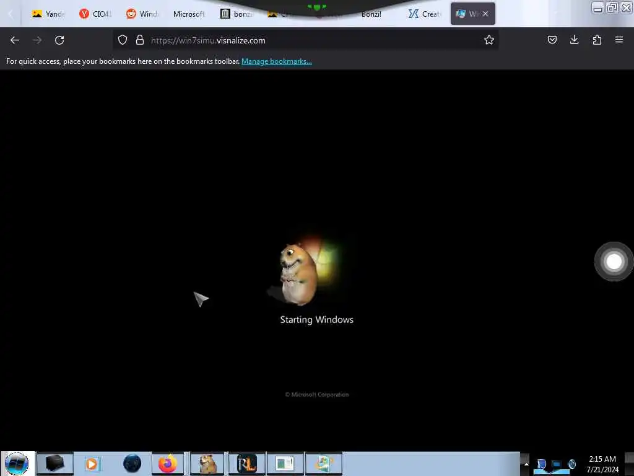Bookmark this page with the star icon
The height and width of the screenshot is (476, 634).
coord(489,40)
